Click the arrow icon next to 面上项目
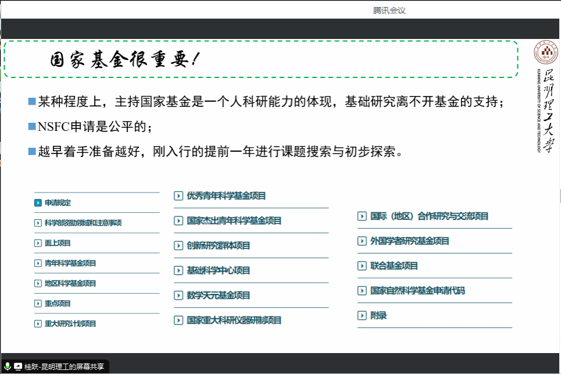Screen dimensions: 561x374 coord(38,243)
